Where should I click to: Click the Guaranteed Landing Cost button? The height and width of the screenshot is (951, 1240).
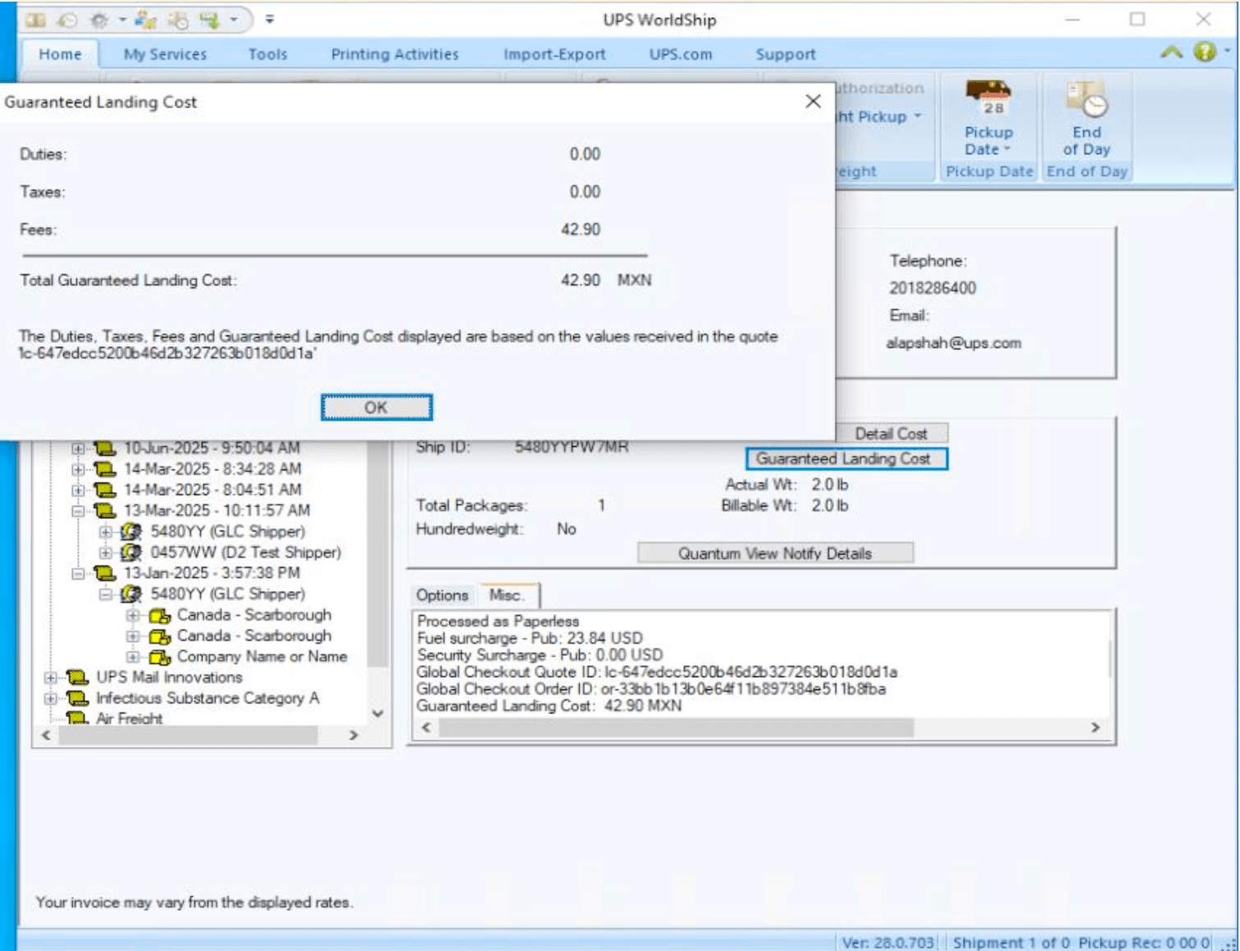tap(846, 458)
